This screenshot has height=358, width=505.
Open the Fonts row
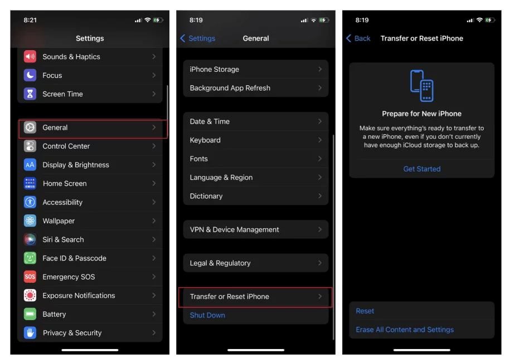256,159
